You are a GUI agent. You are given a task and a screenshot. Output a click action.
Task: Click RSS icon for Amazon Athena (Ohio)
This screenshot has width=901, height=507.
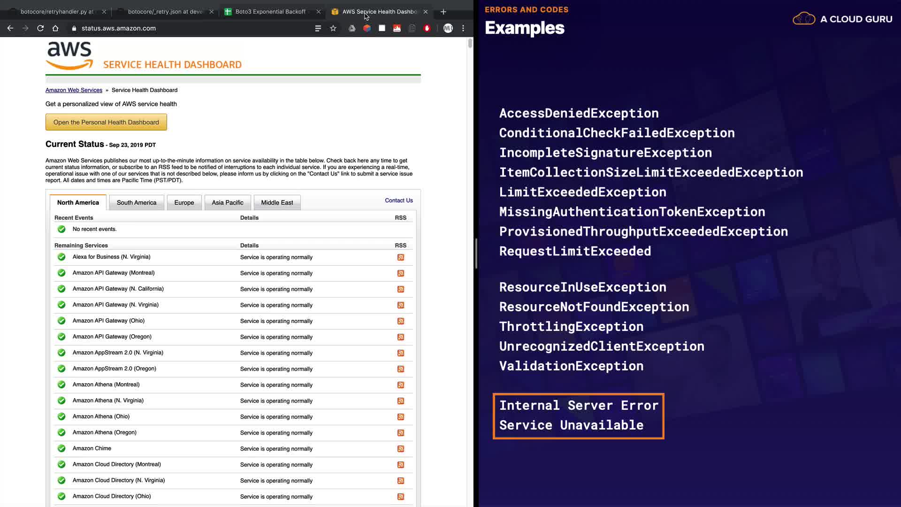(x=401, y=417)
